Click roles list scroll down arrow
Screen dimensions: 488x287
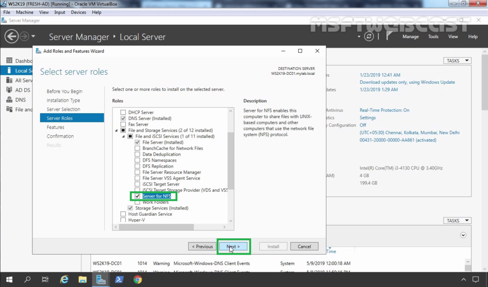point(231,221)
